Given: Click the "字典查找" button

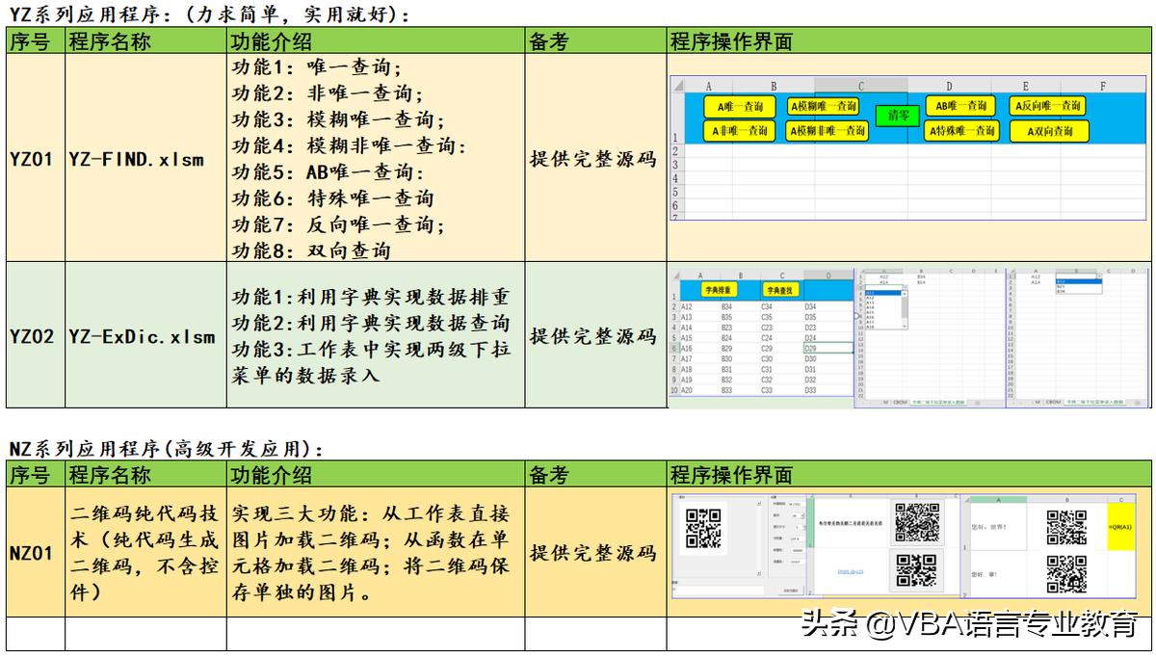Looking at the screenshot, I should [782, 290].
